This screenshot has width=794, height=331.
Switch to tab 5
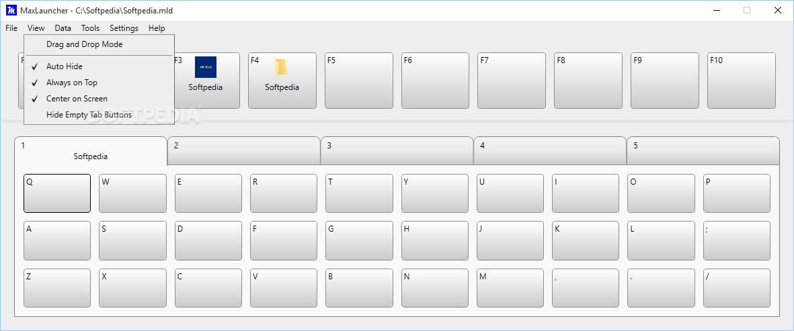coord(703,150)
